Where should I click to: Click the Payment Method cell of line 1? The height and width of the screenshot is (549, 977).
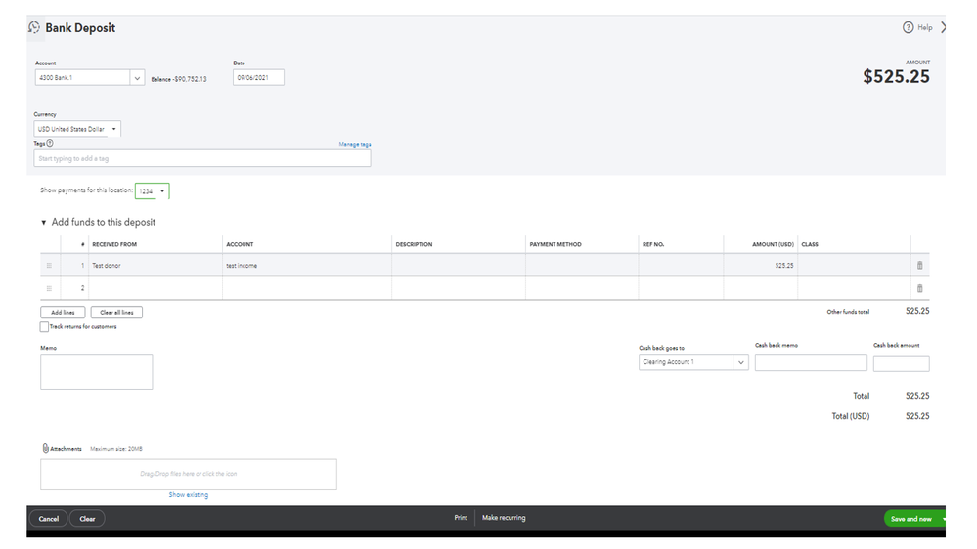[582, 265]
